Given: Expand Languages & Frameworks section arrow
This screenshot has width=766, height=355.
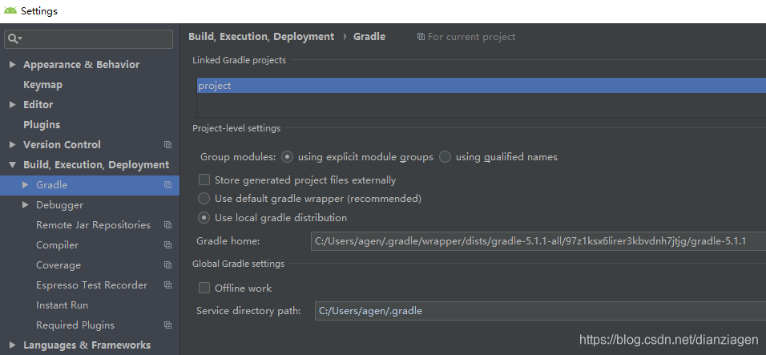Looking at the screenshot, I should tap(13, 345).
